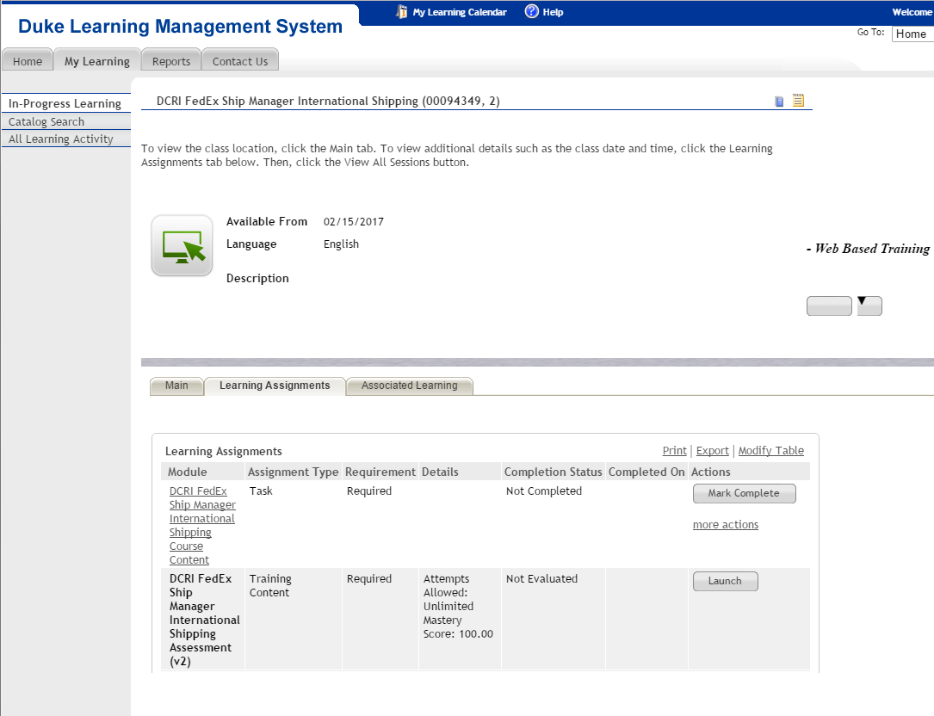Click My Learning Calendar text link

(x=460, y=12)
